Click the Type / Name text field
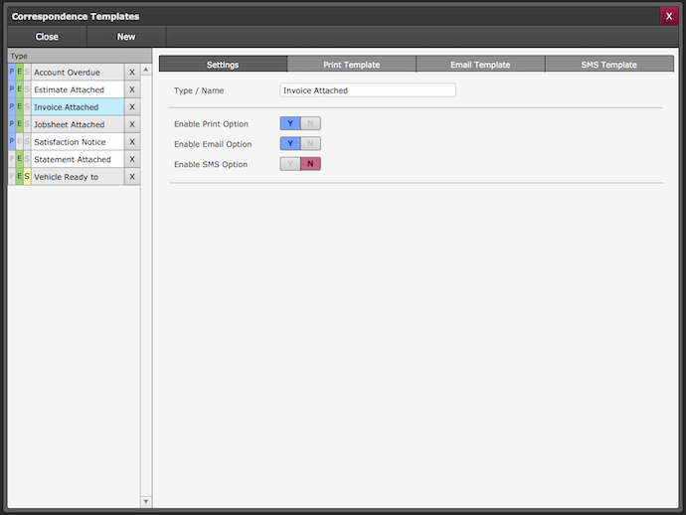Viewport: 686px width, 515px height. pos(368,90)
